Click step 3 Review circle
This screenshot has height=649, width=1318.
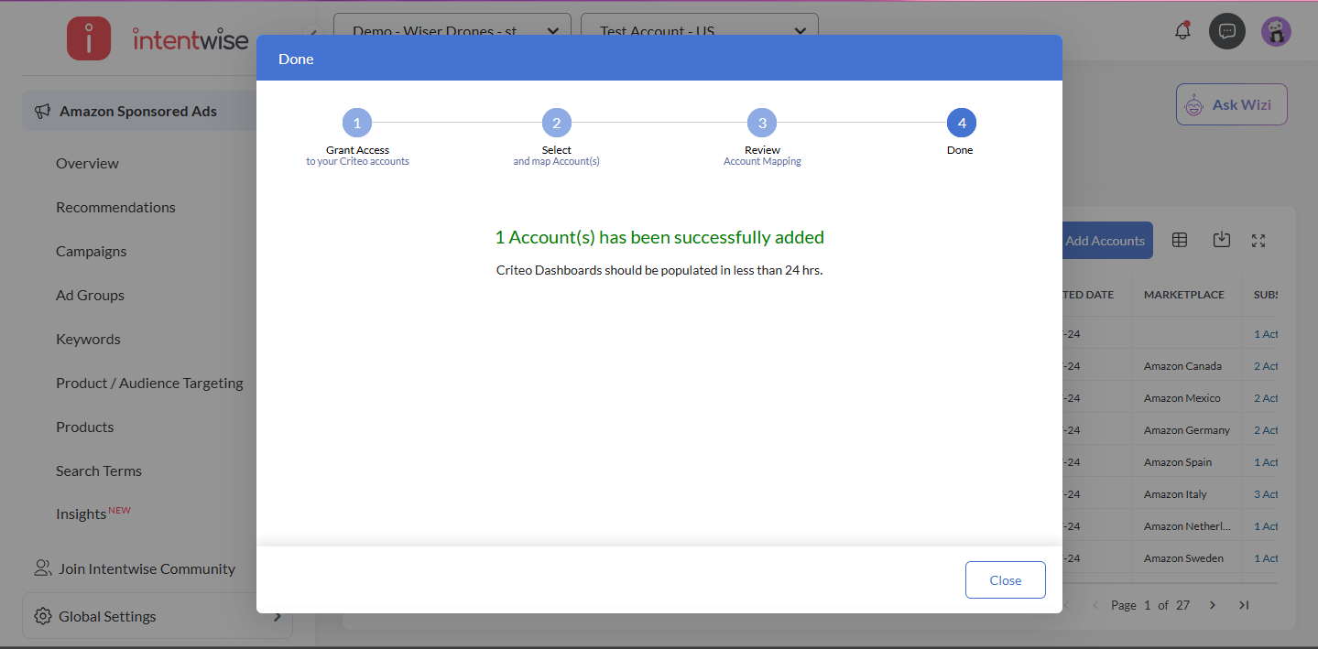[x=762, y=123]
